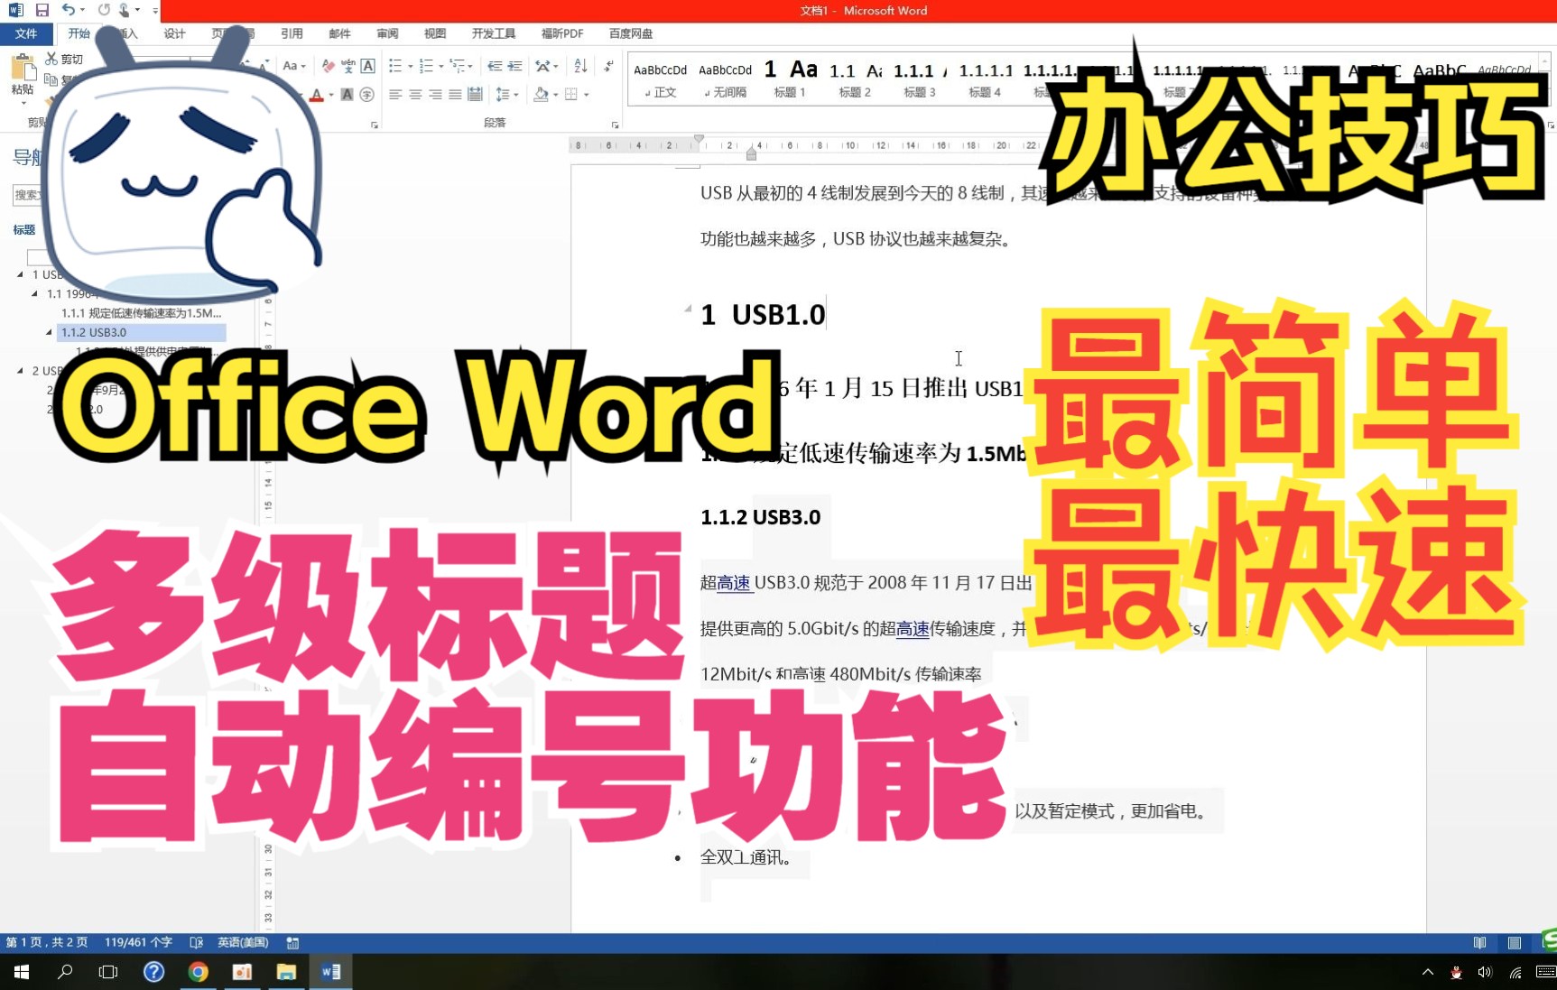The image size is (1557, 990).
Task: Click the Cut (剪切) icon
Action: [x=51, y=58]
